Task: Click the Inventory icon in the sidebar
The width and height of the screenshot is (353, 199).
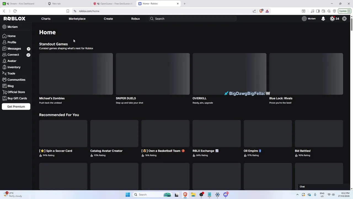Action: click(x=4, y=67)
